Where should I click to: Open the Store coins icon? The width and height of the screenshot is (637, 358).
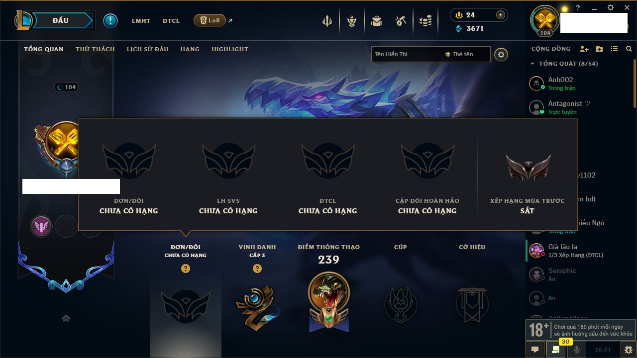(x=425, y=21)
